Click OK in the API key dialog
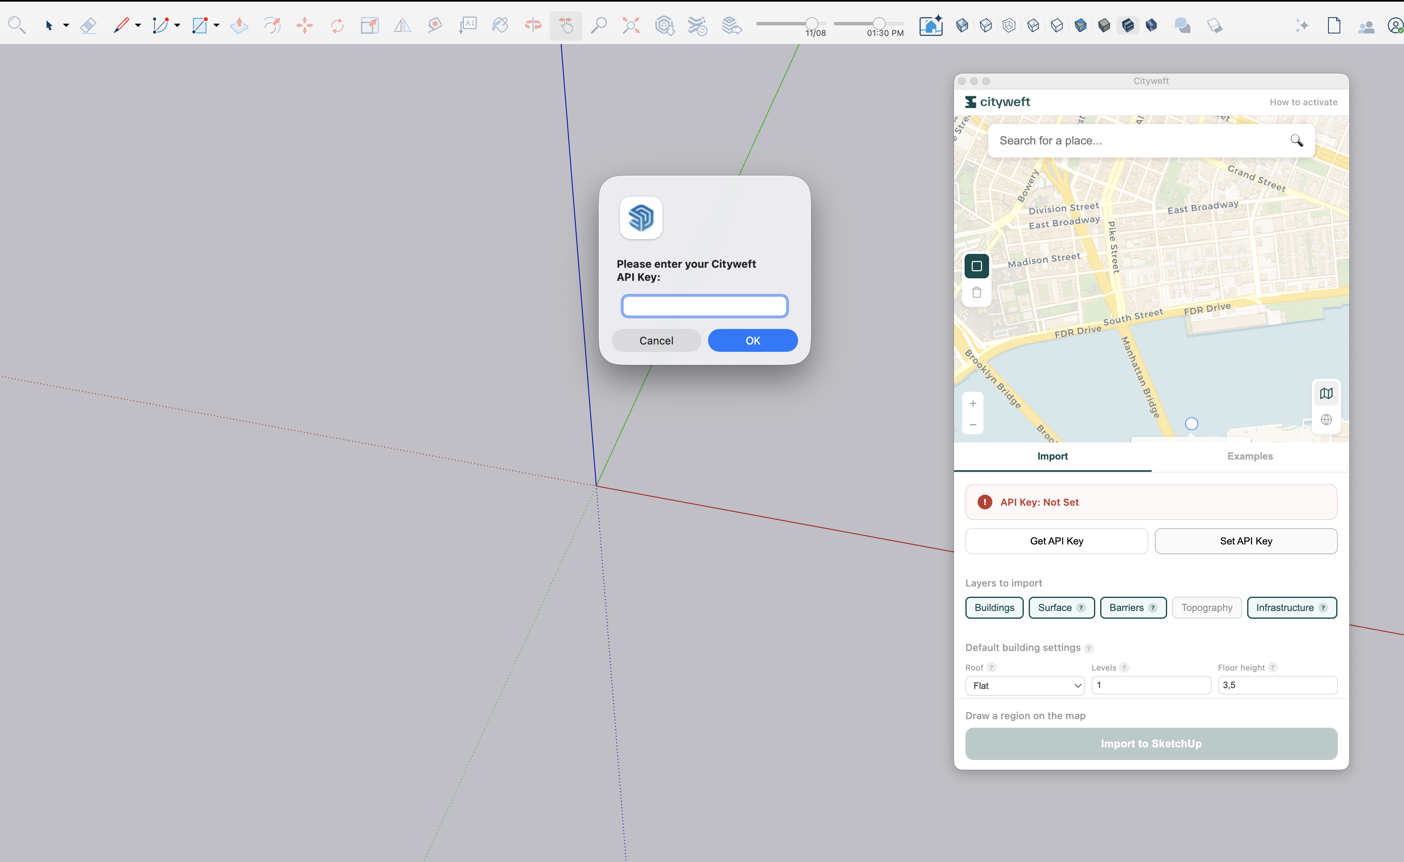Viewport: 1404px width, 862px height. tap(752, 340)
